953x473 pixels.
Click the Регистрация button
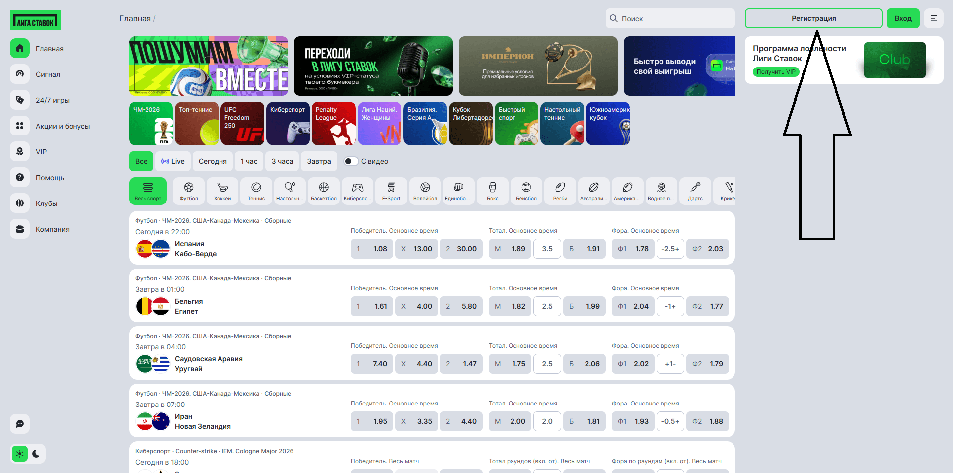tap(813, 18)
